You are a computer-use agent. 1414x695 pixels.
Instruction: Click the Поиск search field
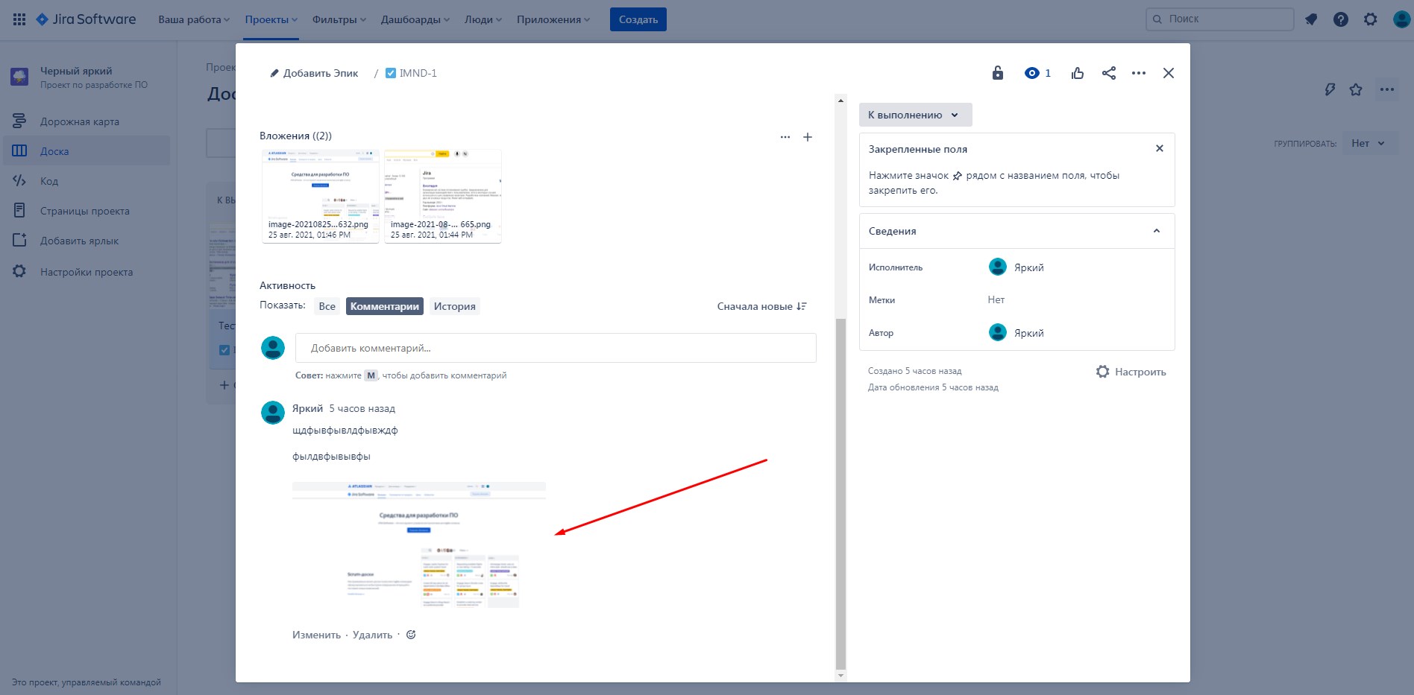[x=1219, y=19]
